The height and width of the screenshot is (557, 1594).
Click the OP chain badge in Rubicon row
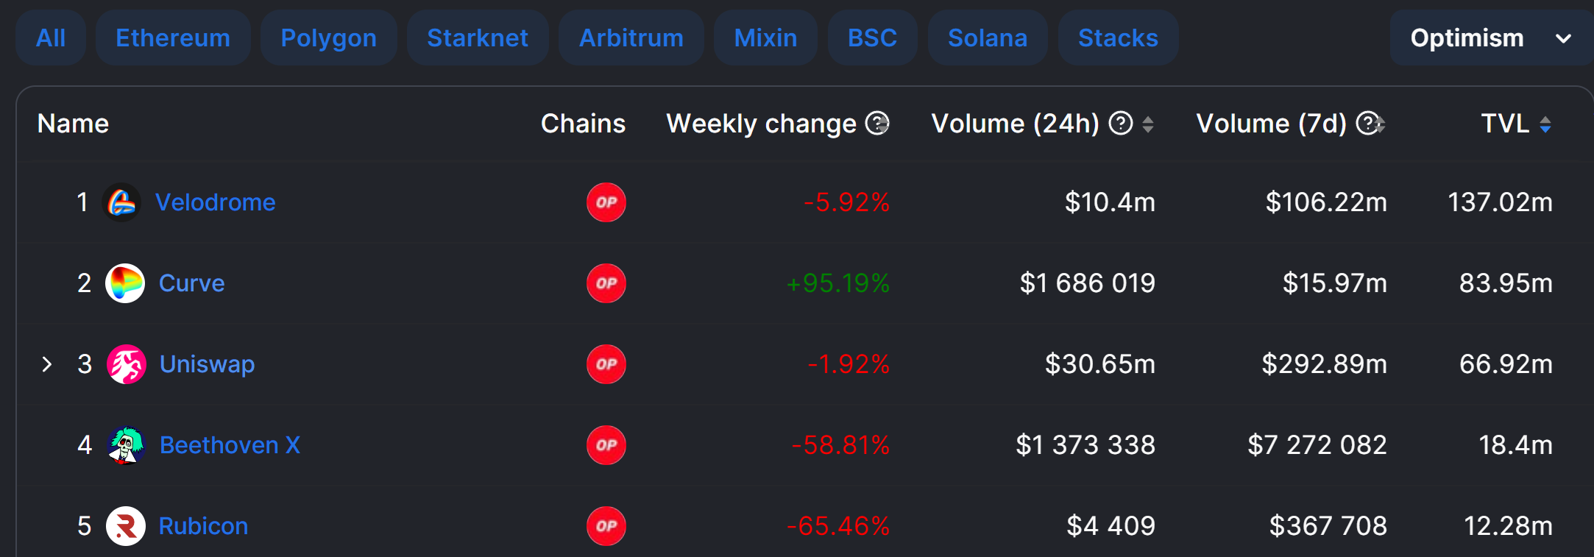point(606,526)
